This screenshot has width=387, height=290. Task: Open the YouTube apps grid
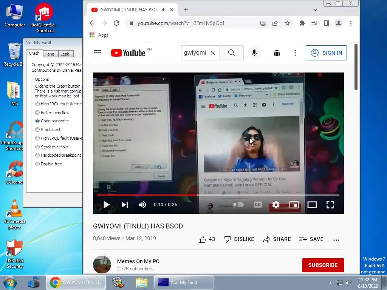(277, 53)
